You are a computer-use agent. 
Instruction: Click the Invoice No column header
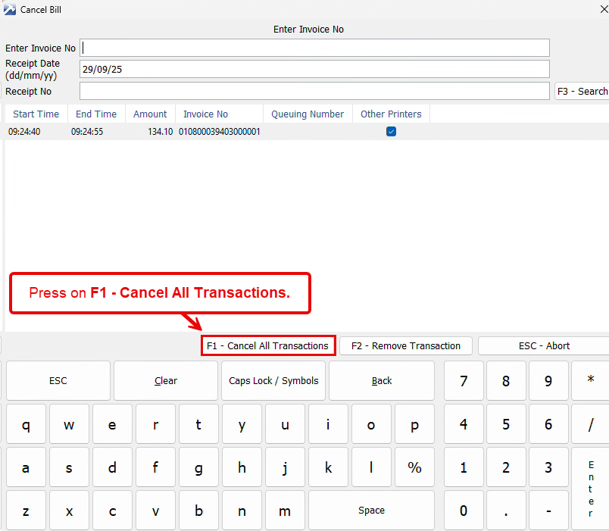pyautogui.click(x=205, y=114)
